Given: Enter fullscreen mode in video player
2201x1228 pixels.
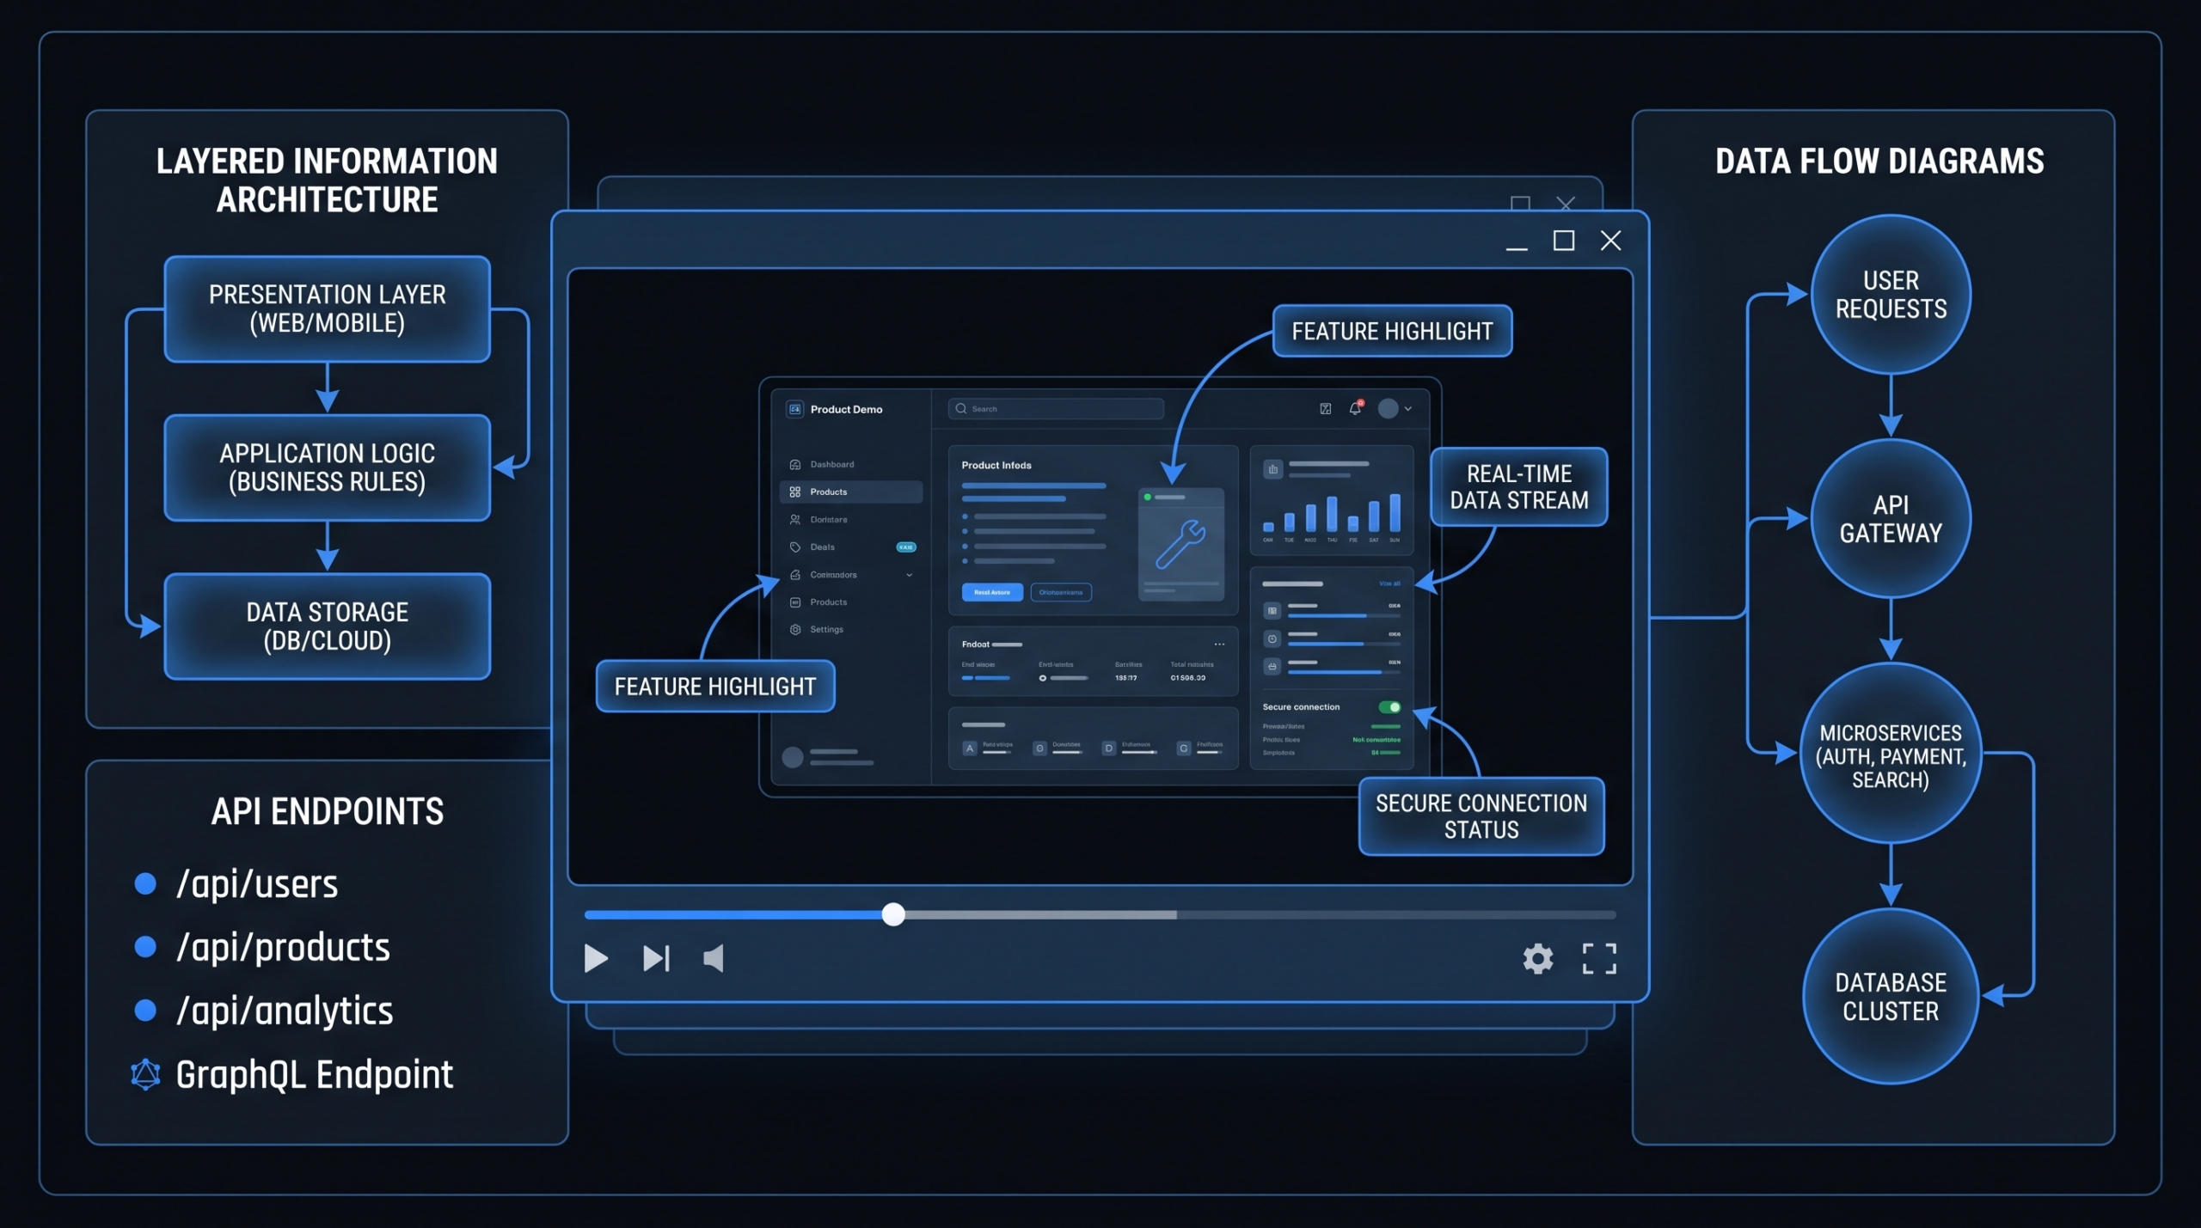Looking at the screenshot, I should 1599,958.
